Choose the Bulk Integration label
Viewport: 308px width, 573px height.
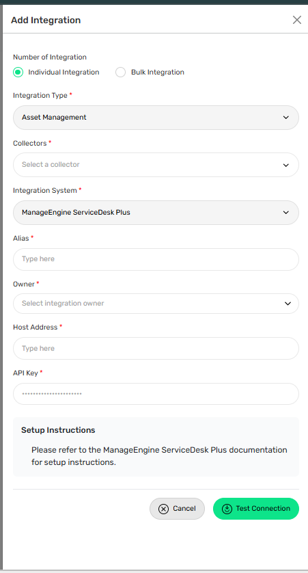coord(158,72)
